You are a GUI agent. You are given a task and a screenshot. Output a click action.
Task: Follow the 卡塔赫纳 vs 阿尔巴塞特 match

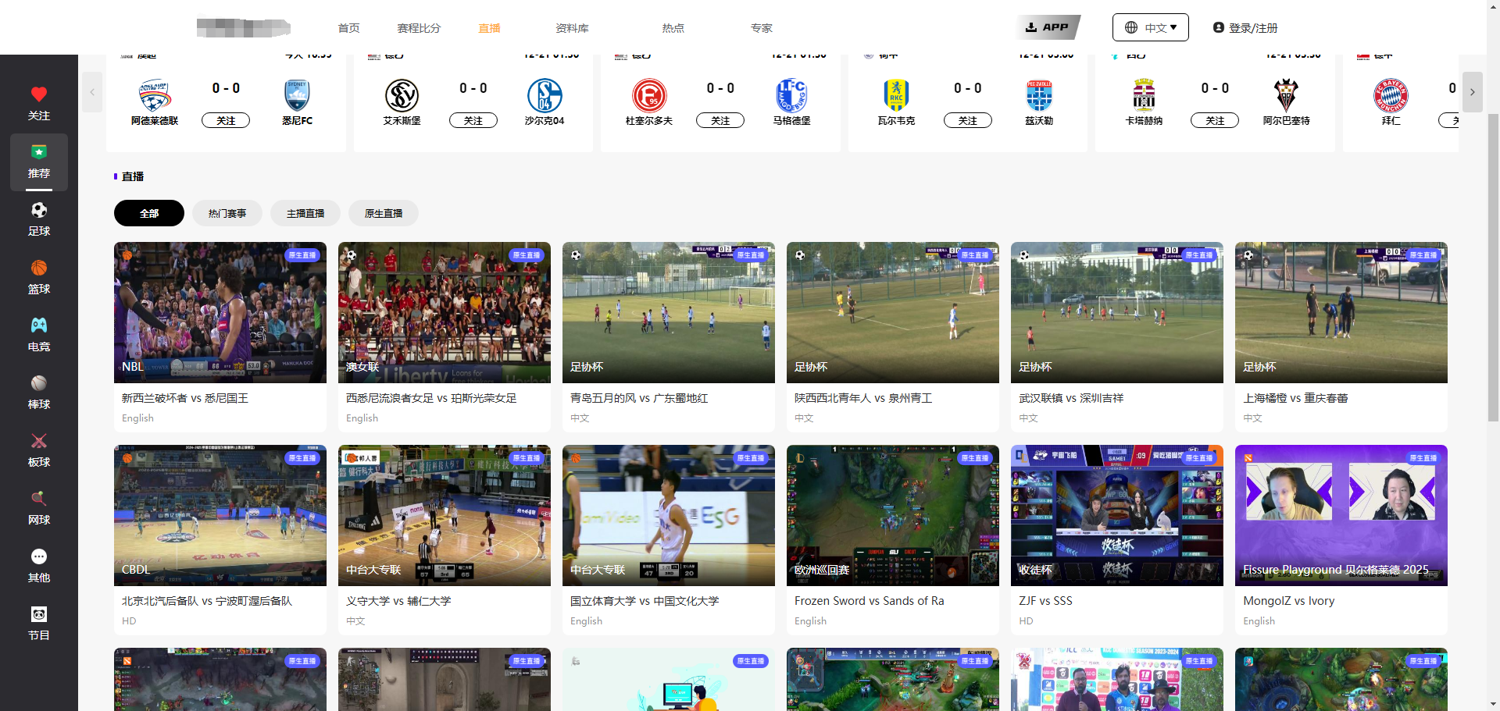point(1215,120)
